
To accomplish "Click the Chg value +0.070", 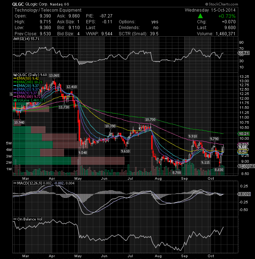I will coord(229,22).
